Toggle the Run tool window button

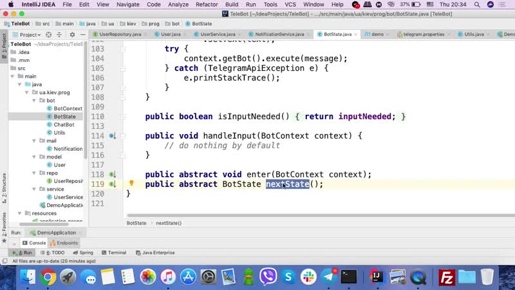(x=23, y=253)
